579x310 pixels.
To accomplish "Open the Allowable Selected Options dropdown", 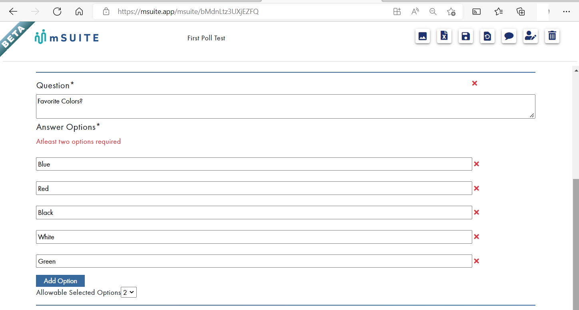I will [129, 292].
